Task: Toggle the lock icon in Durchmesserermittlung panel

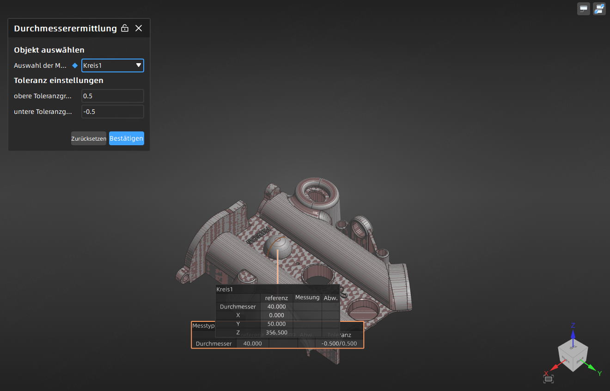Action: (x=125, y=28)
